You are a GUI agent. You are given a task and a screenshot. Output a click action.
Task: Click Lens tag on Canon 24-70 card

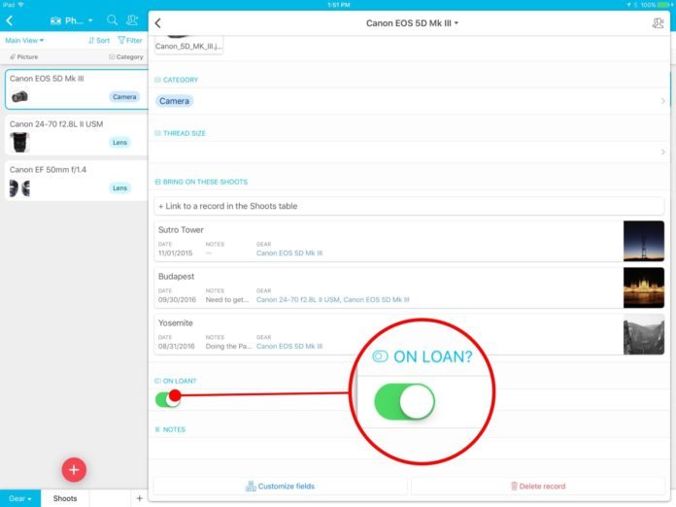click(119, 142)
